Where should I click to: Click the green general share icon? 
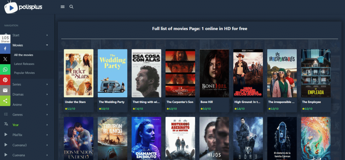[5, 101]
